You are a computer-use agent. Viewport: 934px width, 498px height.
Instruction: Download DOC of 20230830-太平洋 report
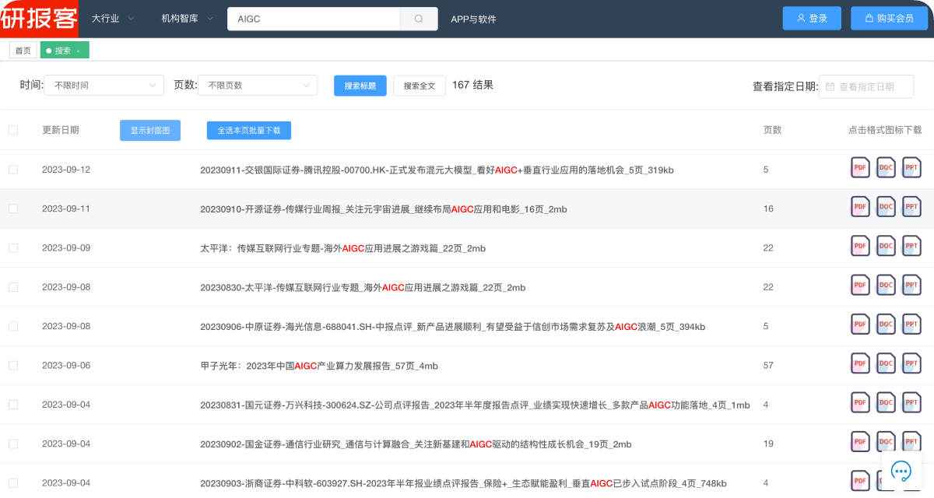tap(886, 285)
